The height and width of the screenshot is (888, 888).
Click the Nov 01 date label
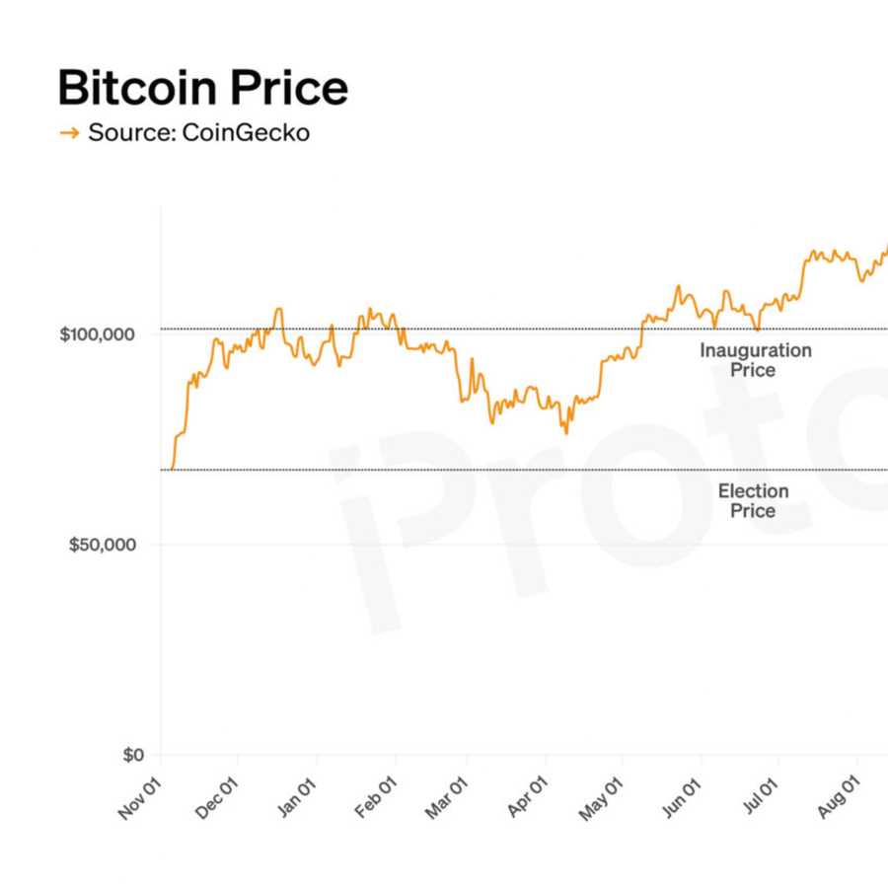click(x=140, y=797)
